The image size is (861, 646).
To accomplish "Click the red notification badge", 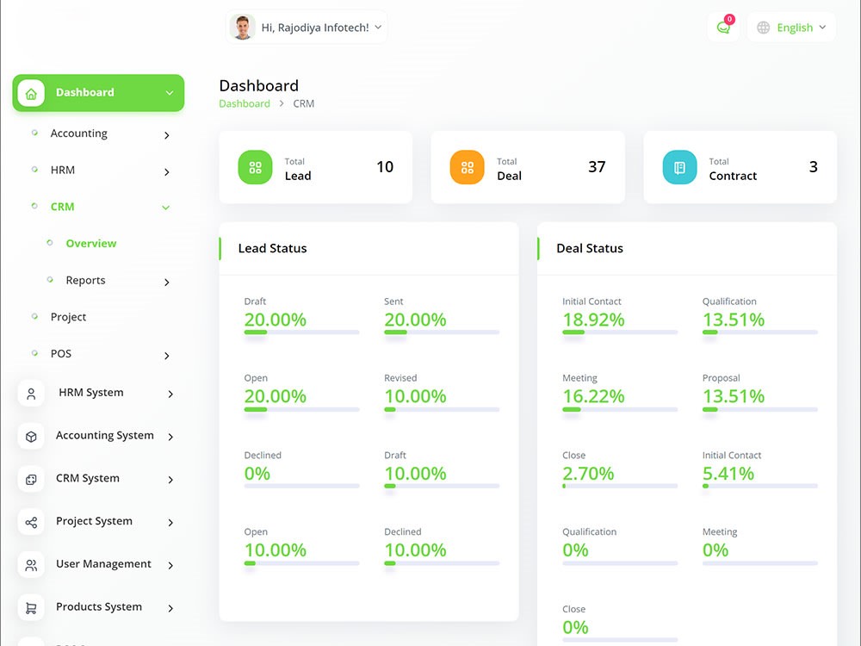I will click(x=729, y=19).
